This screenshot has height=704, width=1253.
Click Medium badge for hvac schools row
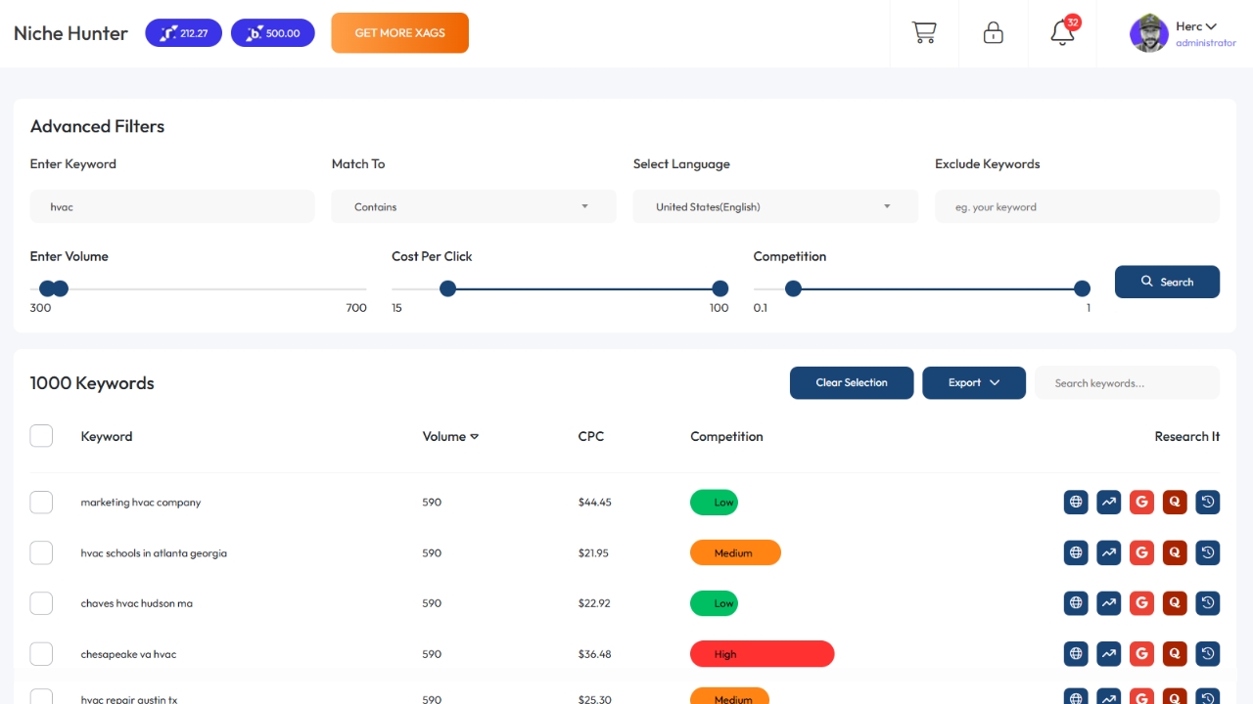click(x=735, y=552)
